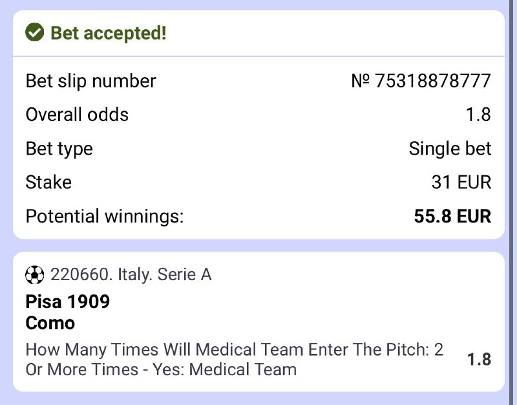This screenshot has width=517, height=405.
Task: Click the "Overall odds" label
Action: (x=77, y=115)
